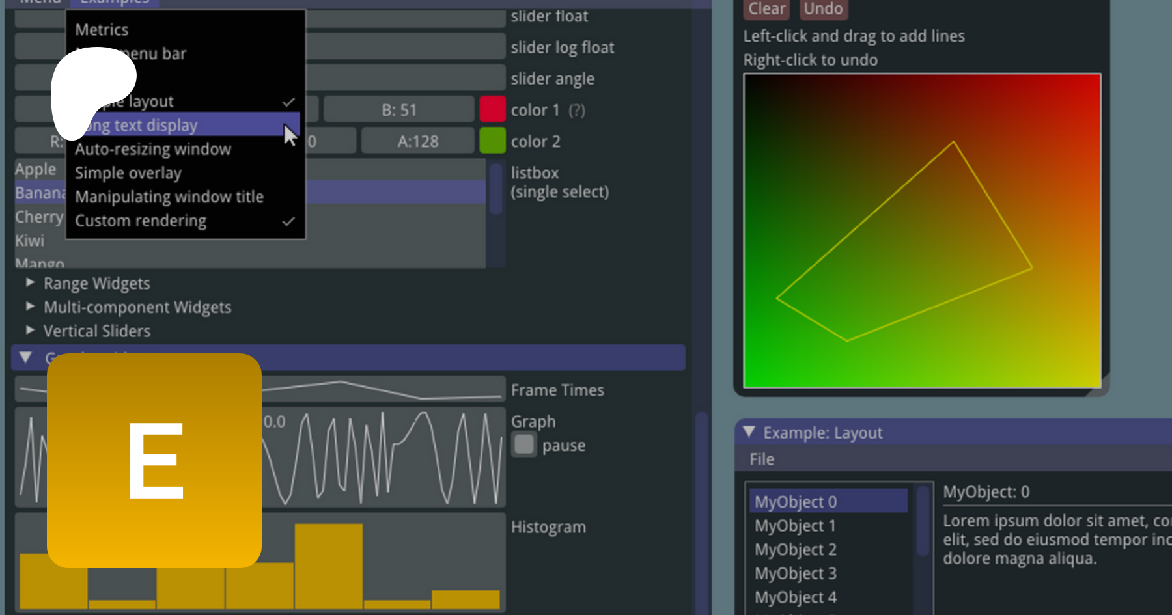Choose Simple overlay menu entry
The image size is (1172, 615).
(x=128, y=173)
